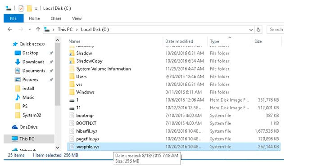This screenshot has width=326, height=166.
Task: Switch to the Home ribbon tab
Action: pos(34,18)
